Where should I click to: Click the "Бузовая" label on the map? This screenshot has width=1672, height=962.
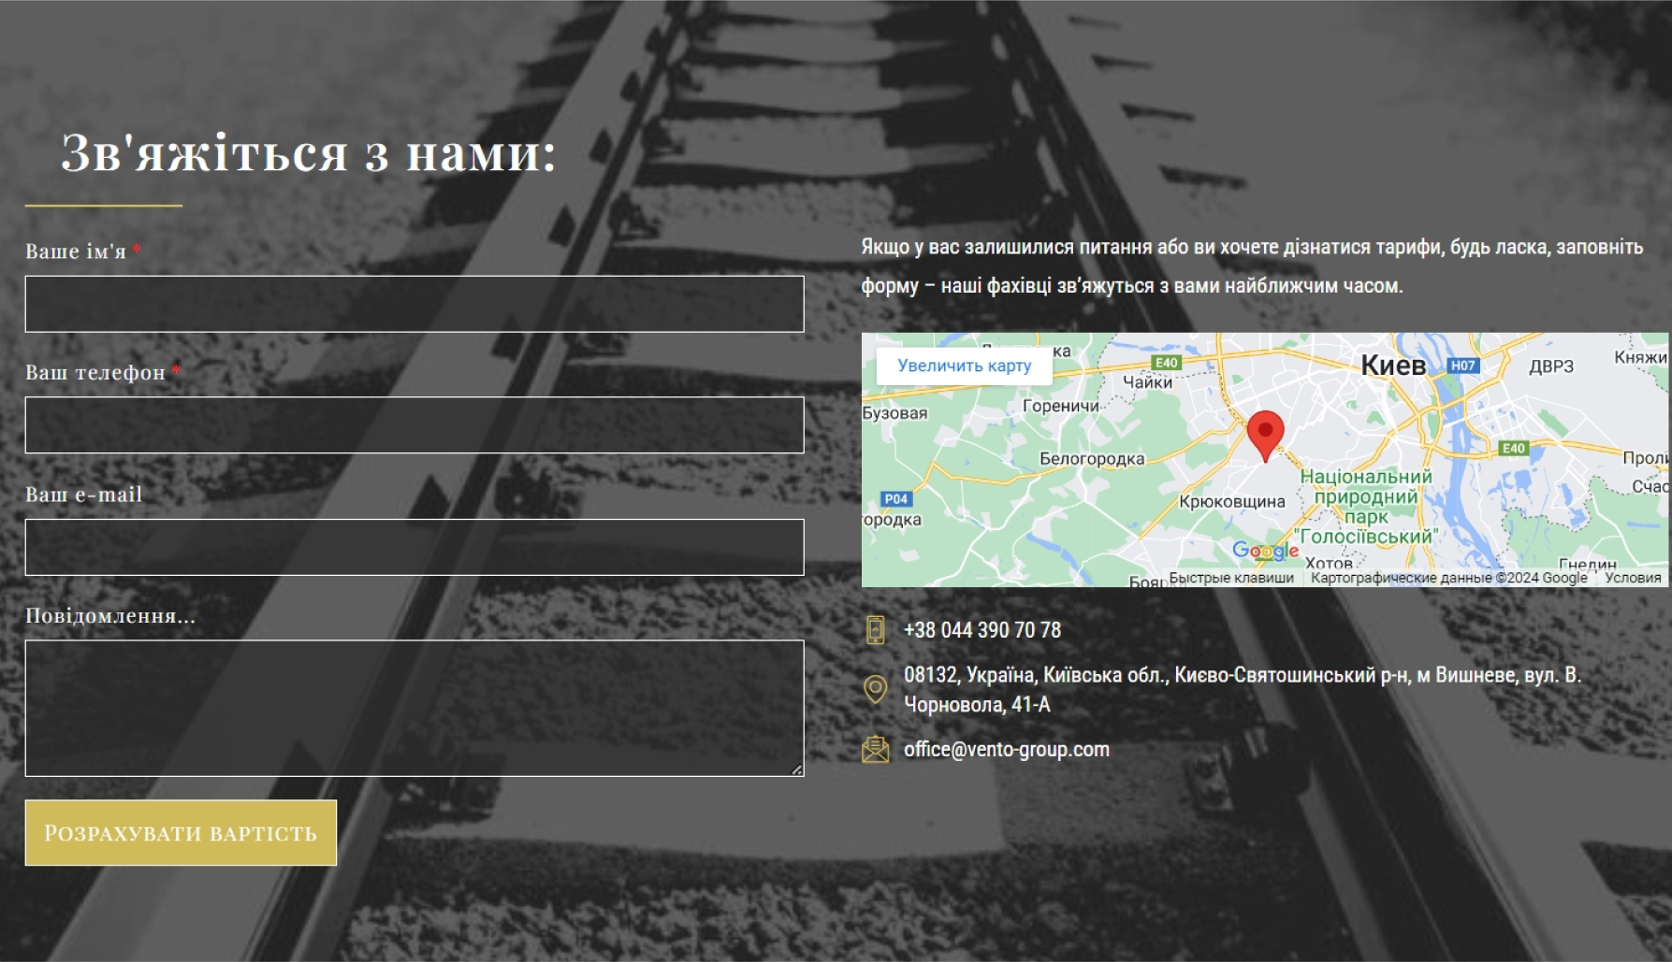pos(894,413)
